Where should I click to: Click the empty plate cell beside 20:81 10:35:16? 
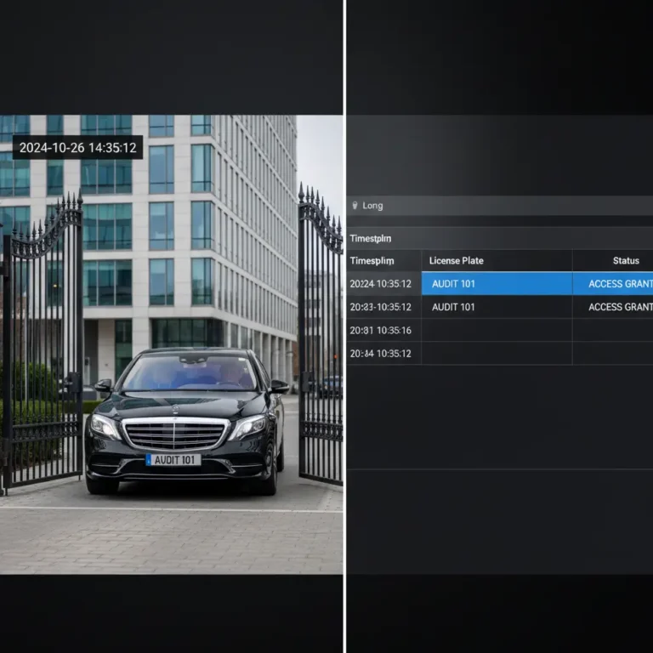pos(497,331)
